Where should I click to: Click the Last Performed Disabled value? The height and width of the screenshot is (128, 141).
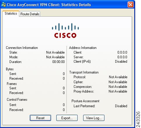coord(121,106)
